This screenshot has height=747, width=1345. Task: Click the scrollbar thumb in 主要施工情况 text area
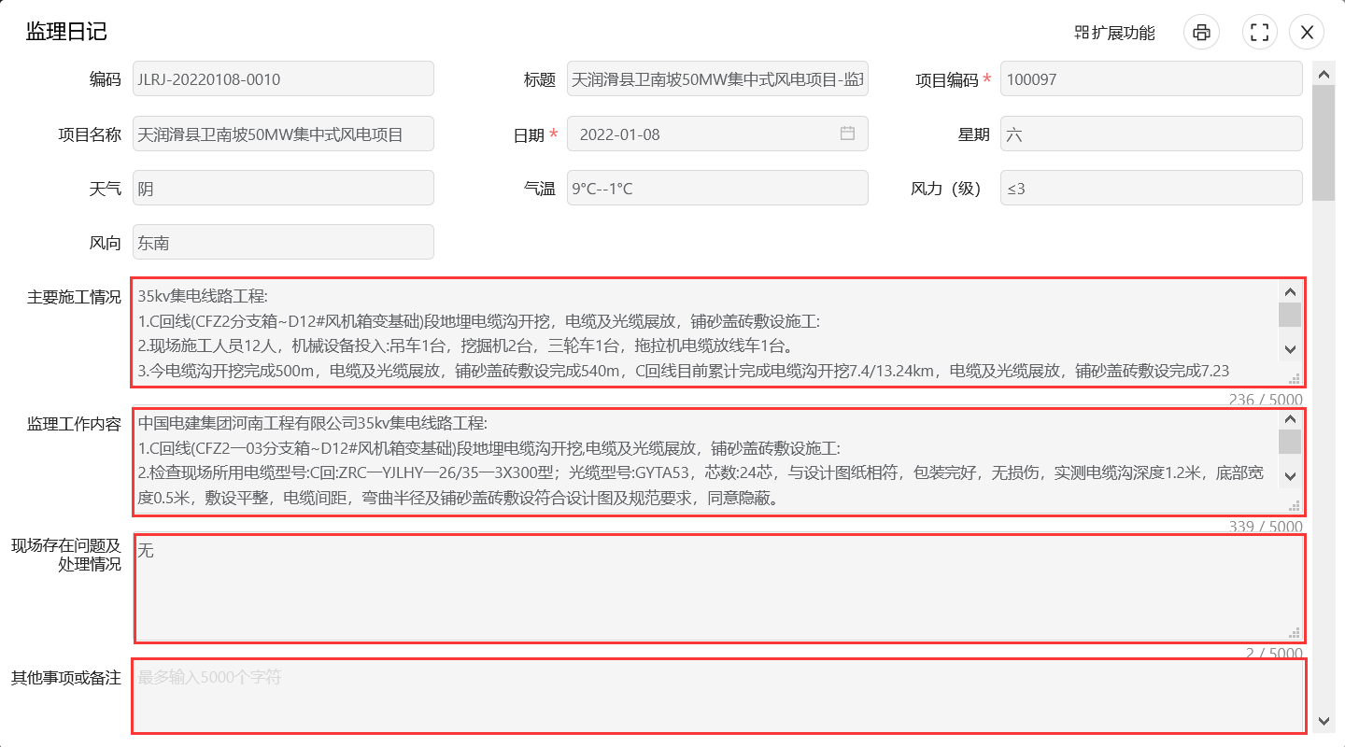point(1290,314)
